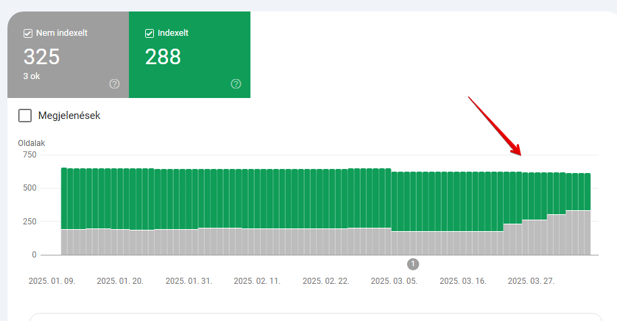Click the date label 2025. 02. 11.
617x321 pixels.
[x=257, y=281]
